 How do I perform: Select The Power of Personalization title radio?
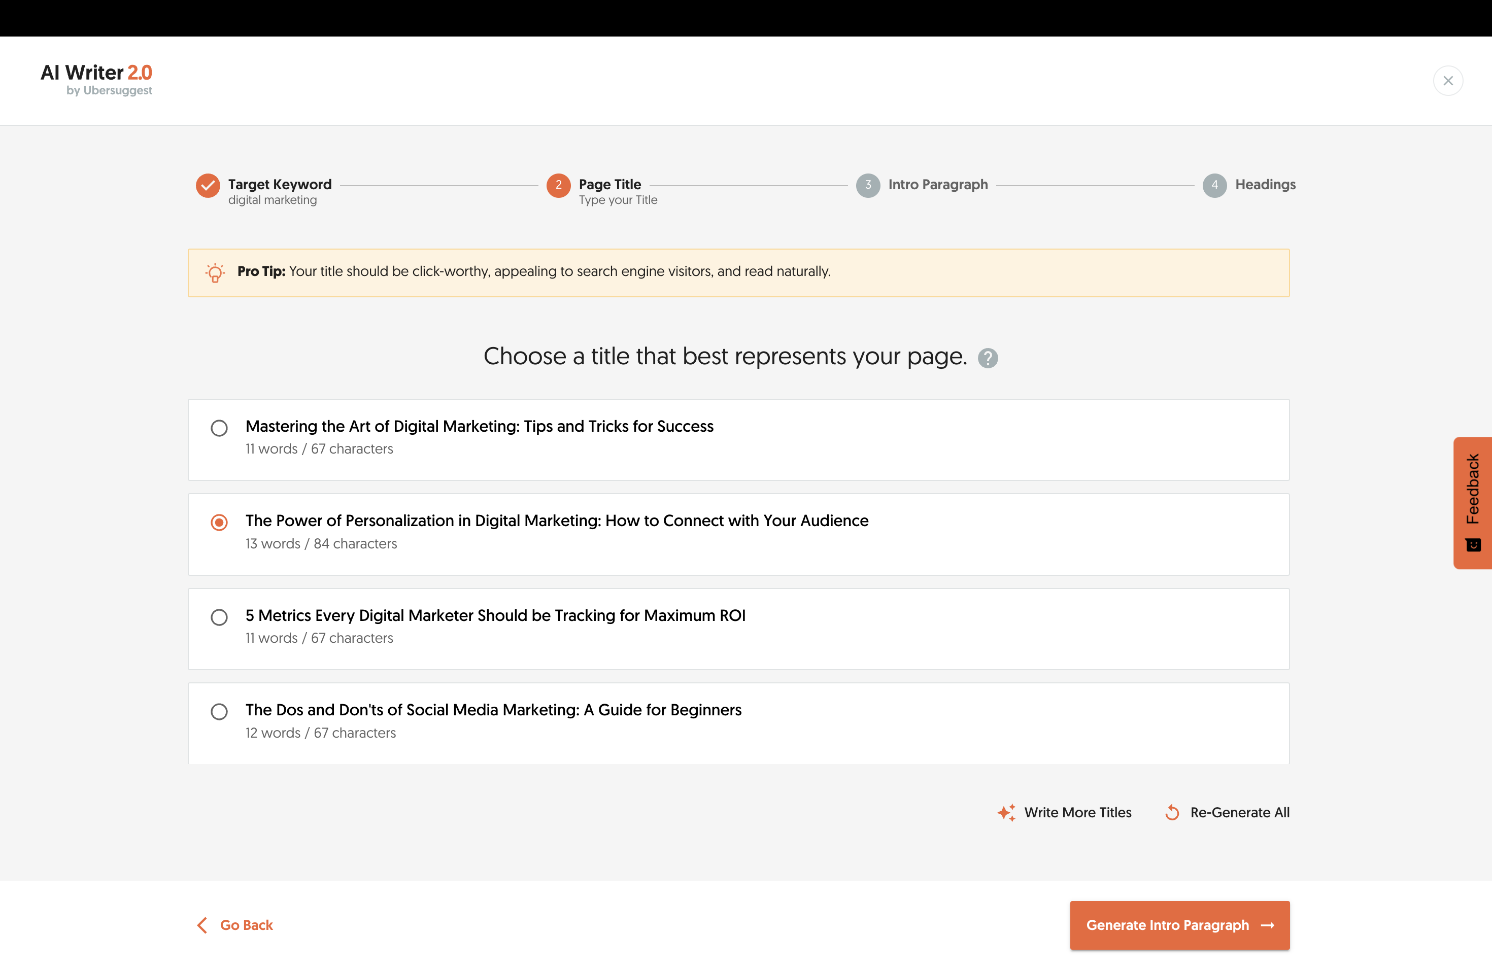(x=219, y=522)
